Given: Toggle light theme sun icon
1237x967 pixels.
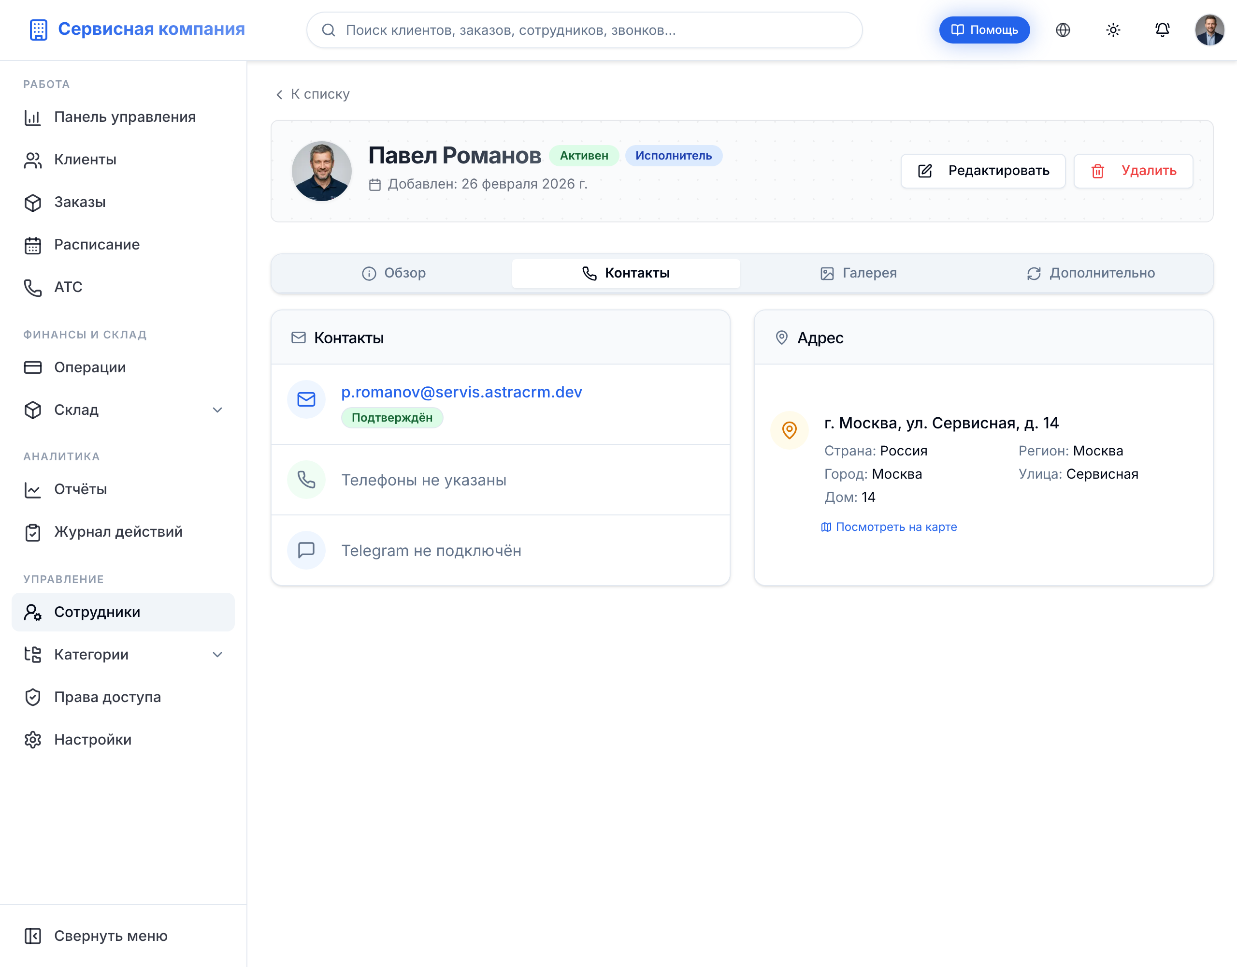Looking at the screenshot, I should 1112,30.
